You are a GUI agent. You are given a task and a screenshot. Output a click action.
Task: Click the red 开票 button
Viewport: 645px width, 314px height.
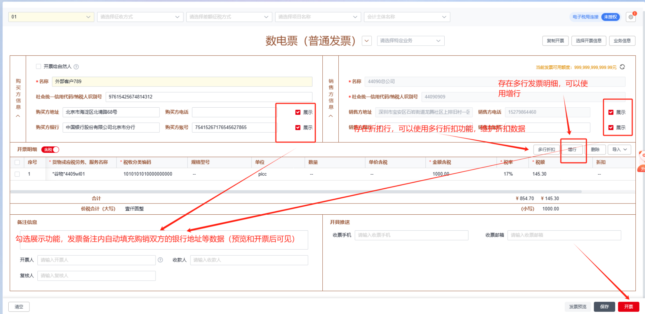coord(628,307)
